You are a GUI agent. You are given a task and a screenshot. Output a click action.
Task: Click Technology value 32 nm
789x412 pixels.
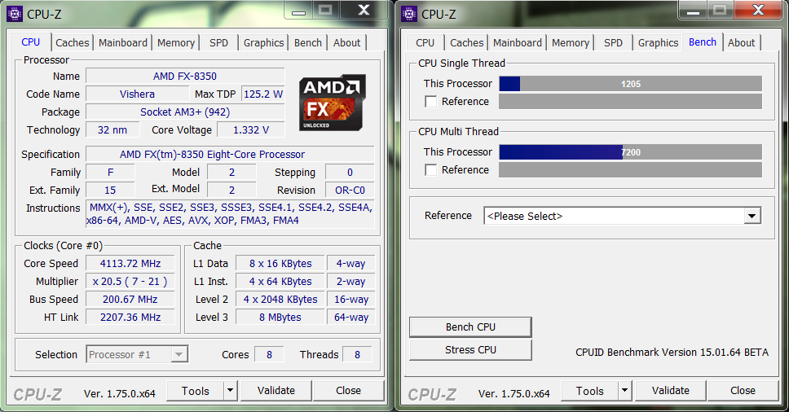click(112, 129)
